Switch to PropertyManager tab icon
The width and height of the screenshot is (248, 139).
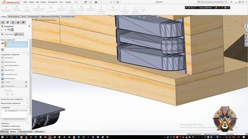click(8, 22)
